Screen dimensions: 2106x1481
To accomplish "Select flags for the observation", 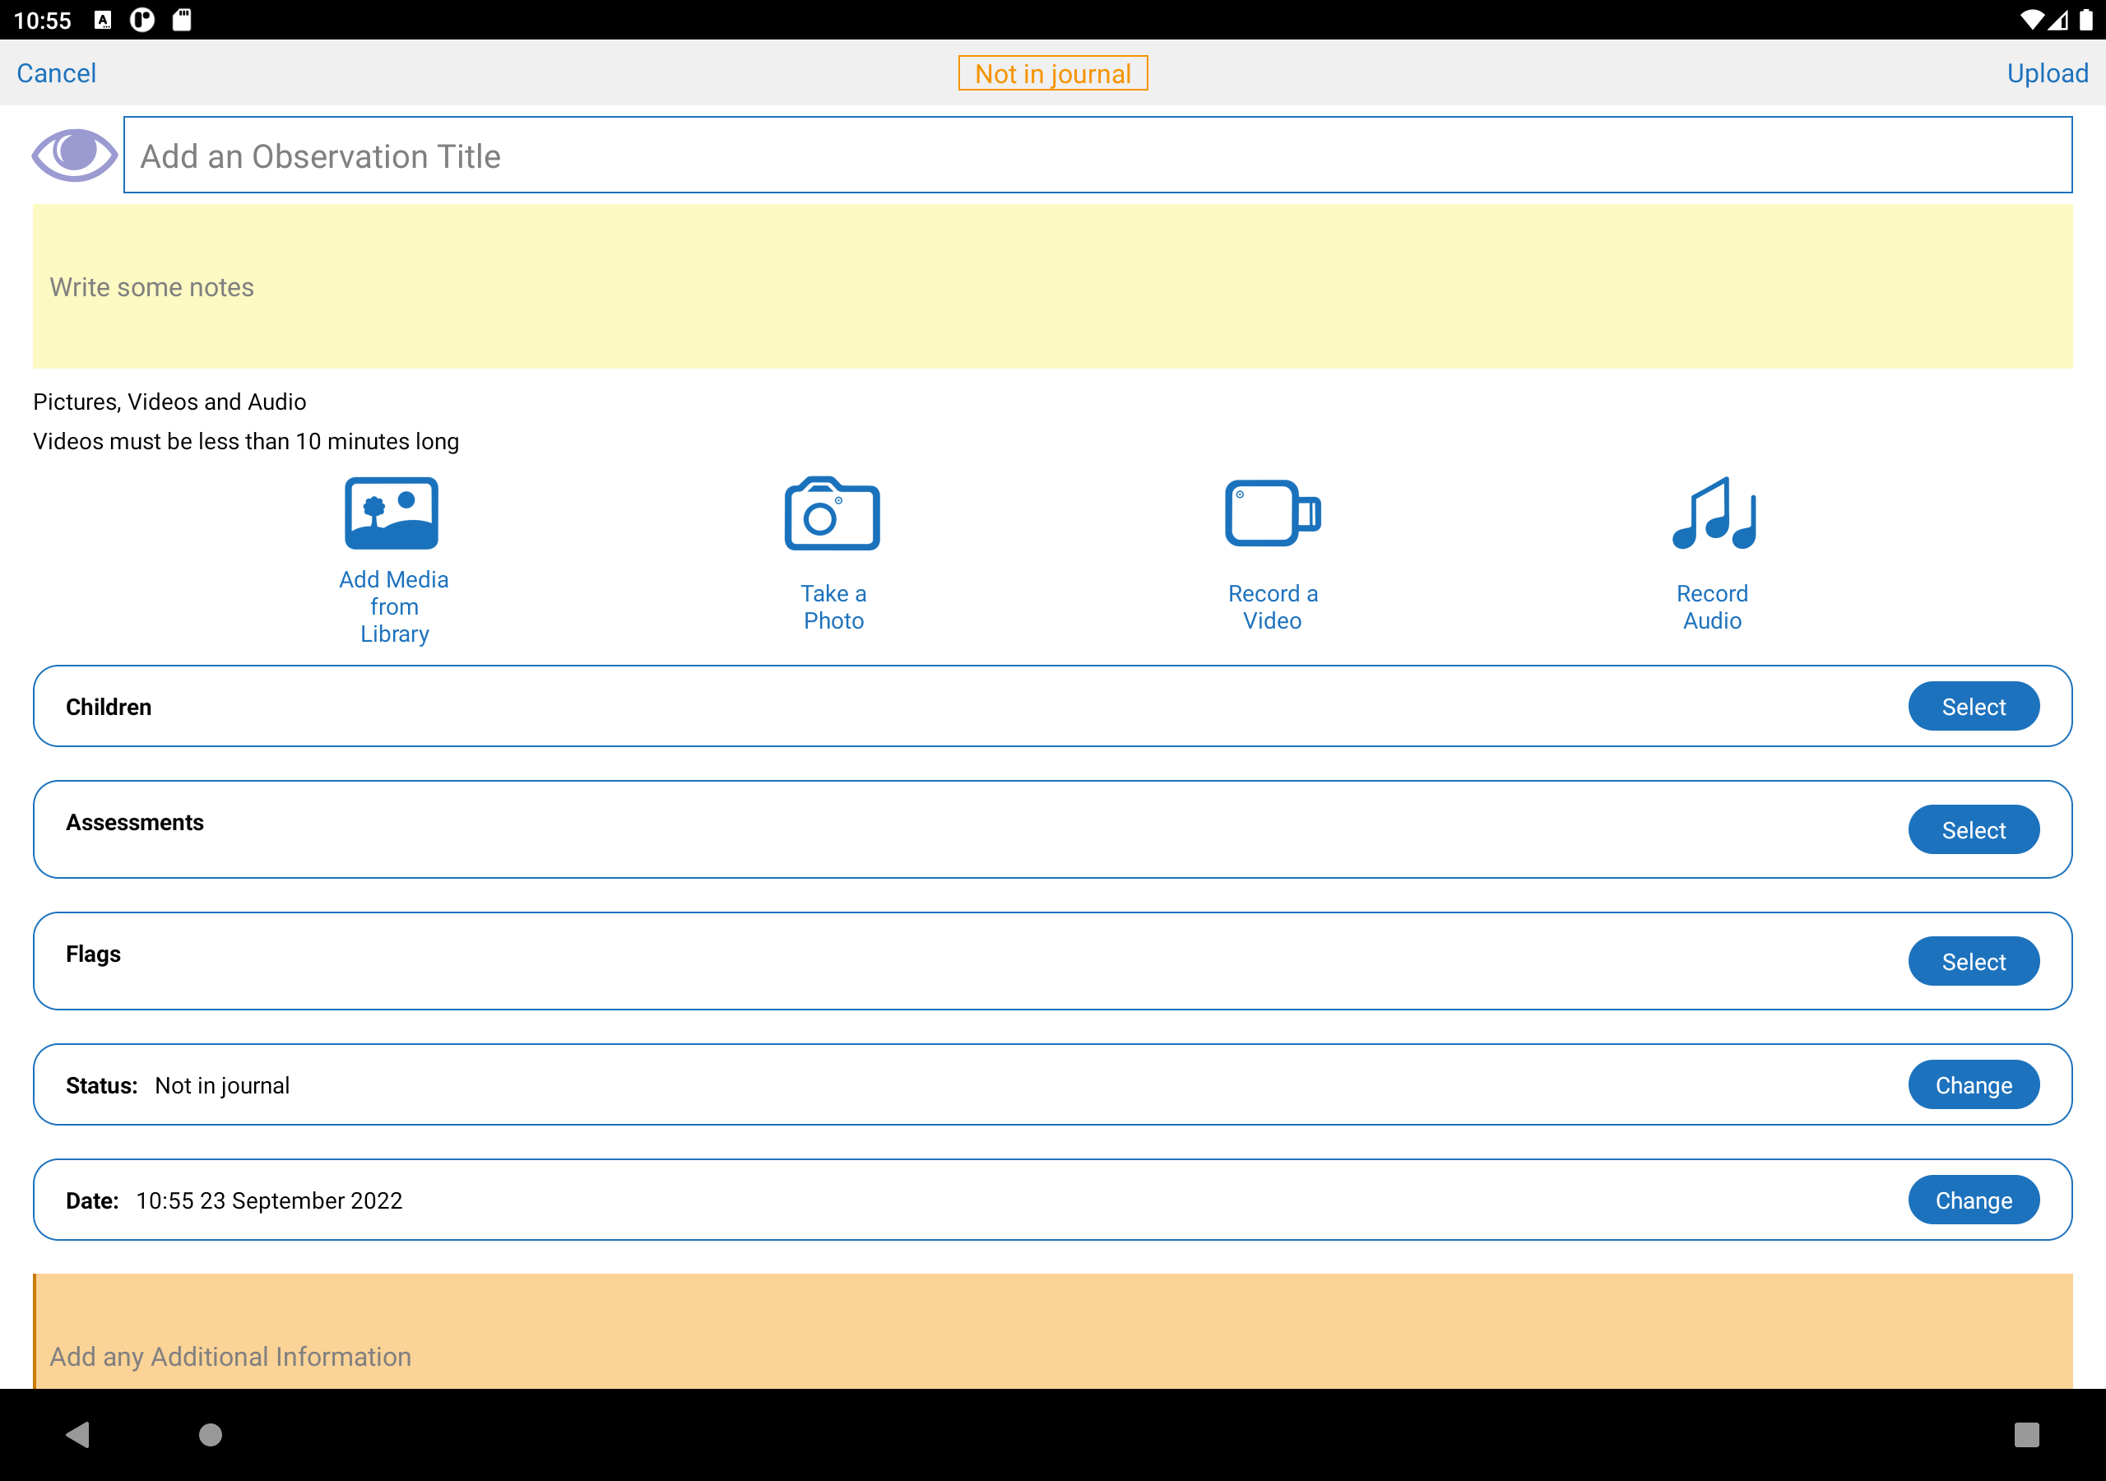I will (x=1974, y=961).
